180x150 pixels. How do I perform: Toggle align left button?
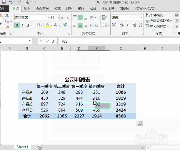coord(75,25)
